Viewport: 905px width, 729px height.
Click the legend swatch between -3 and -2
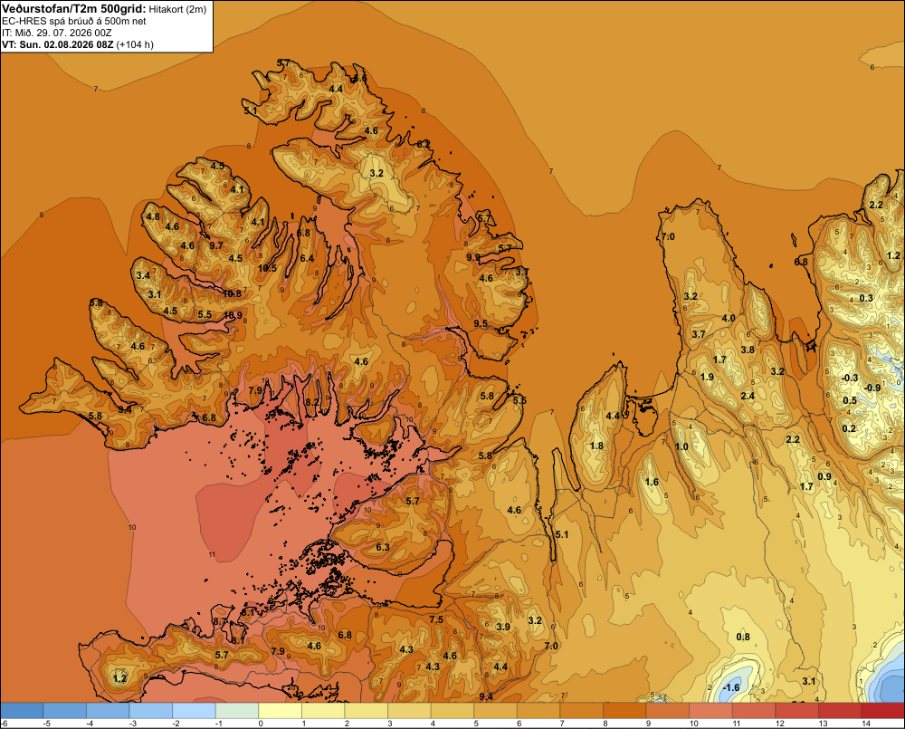click(x=151, y=710)
